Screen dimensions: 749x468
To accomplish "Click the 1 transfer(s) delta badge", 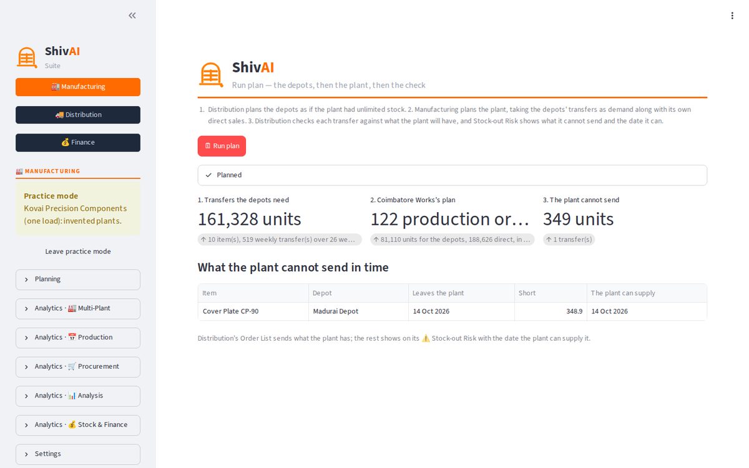I will (569, 240).
